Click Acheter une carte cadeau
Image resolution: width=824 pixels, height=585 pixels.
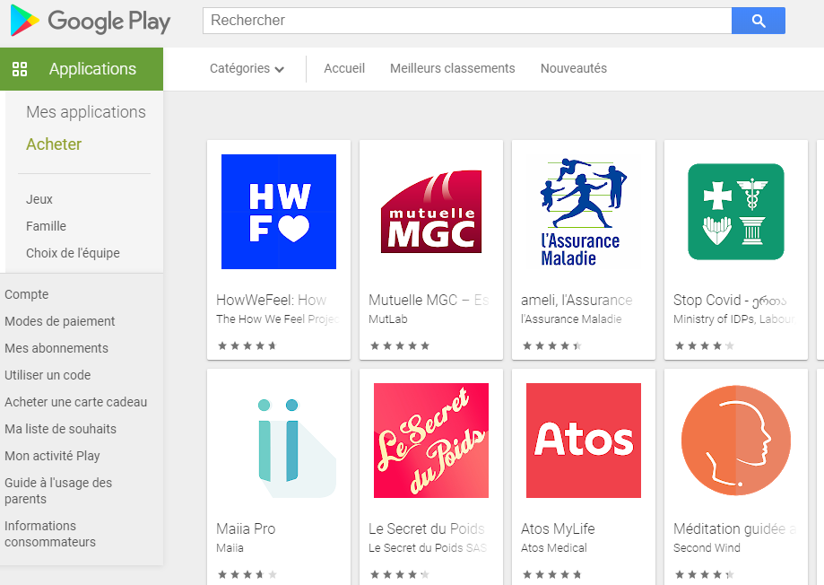(x=75, y=402)
